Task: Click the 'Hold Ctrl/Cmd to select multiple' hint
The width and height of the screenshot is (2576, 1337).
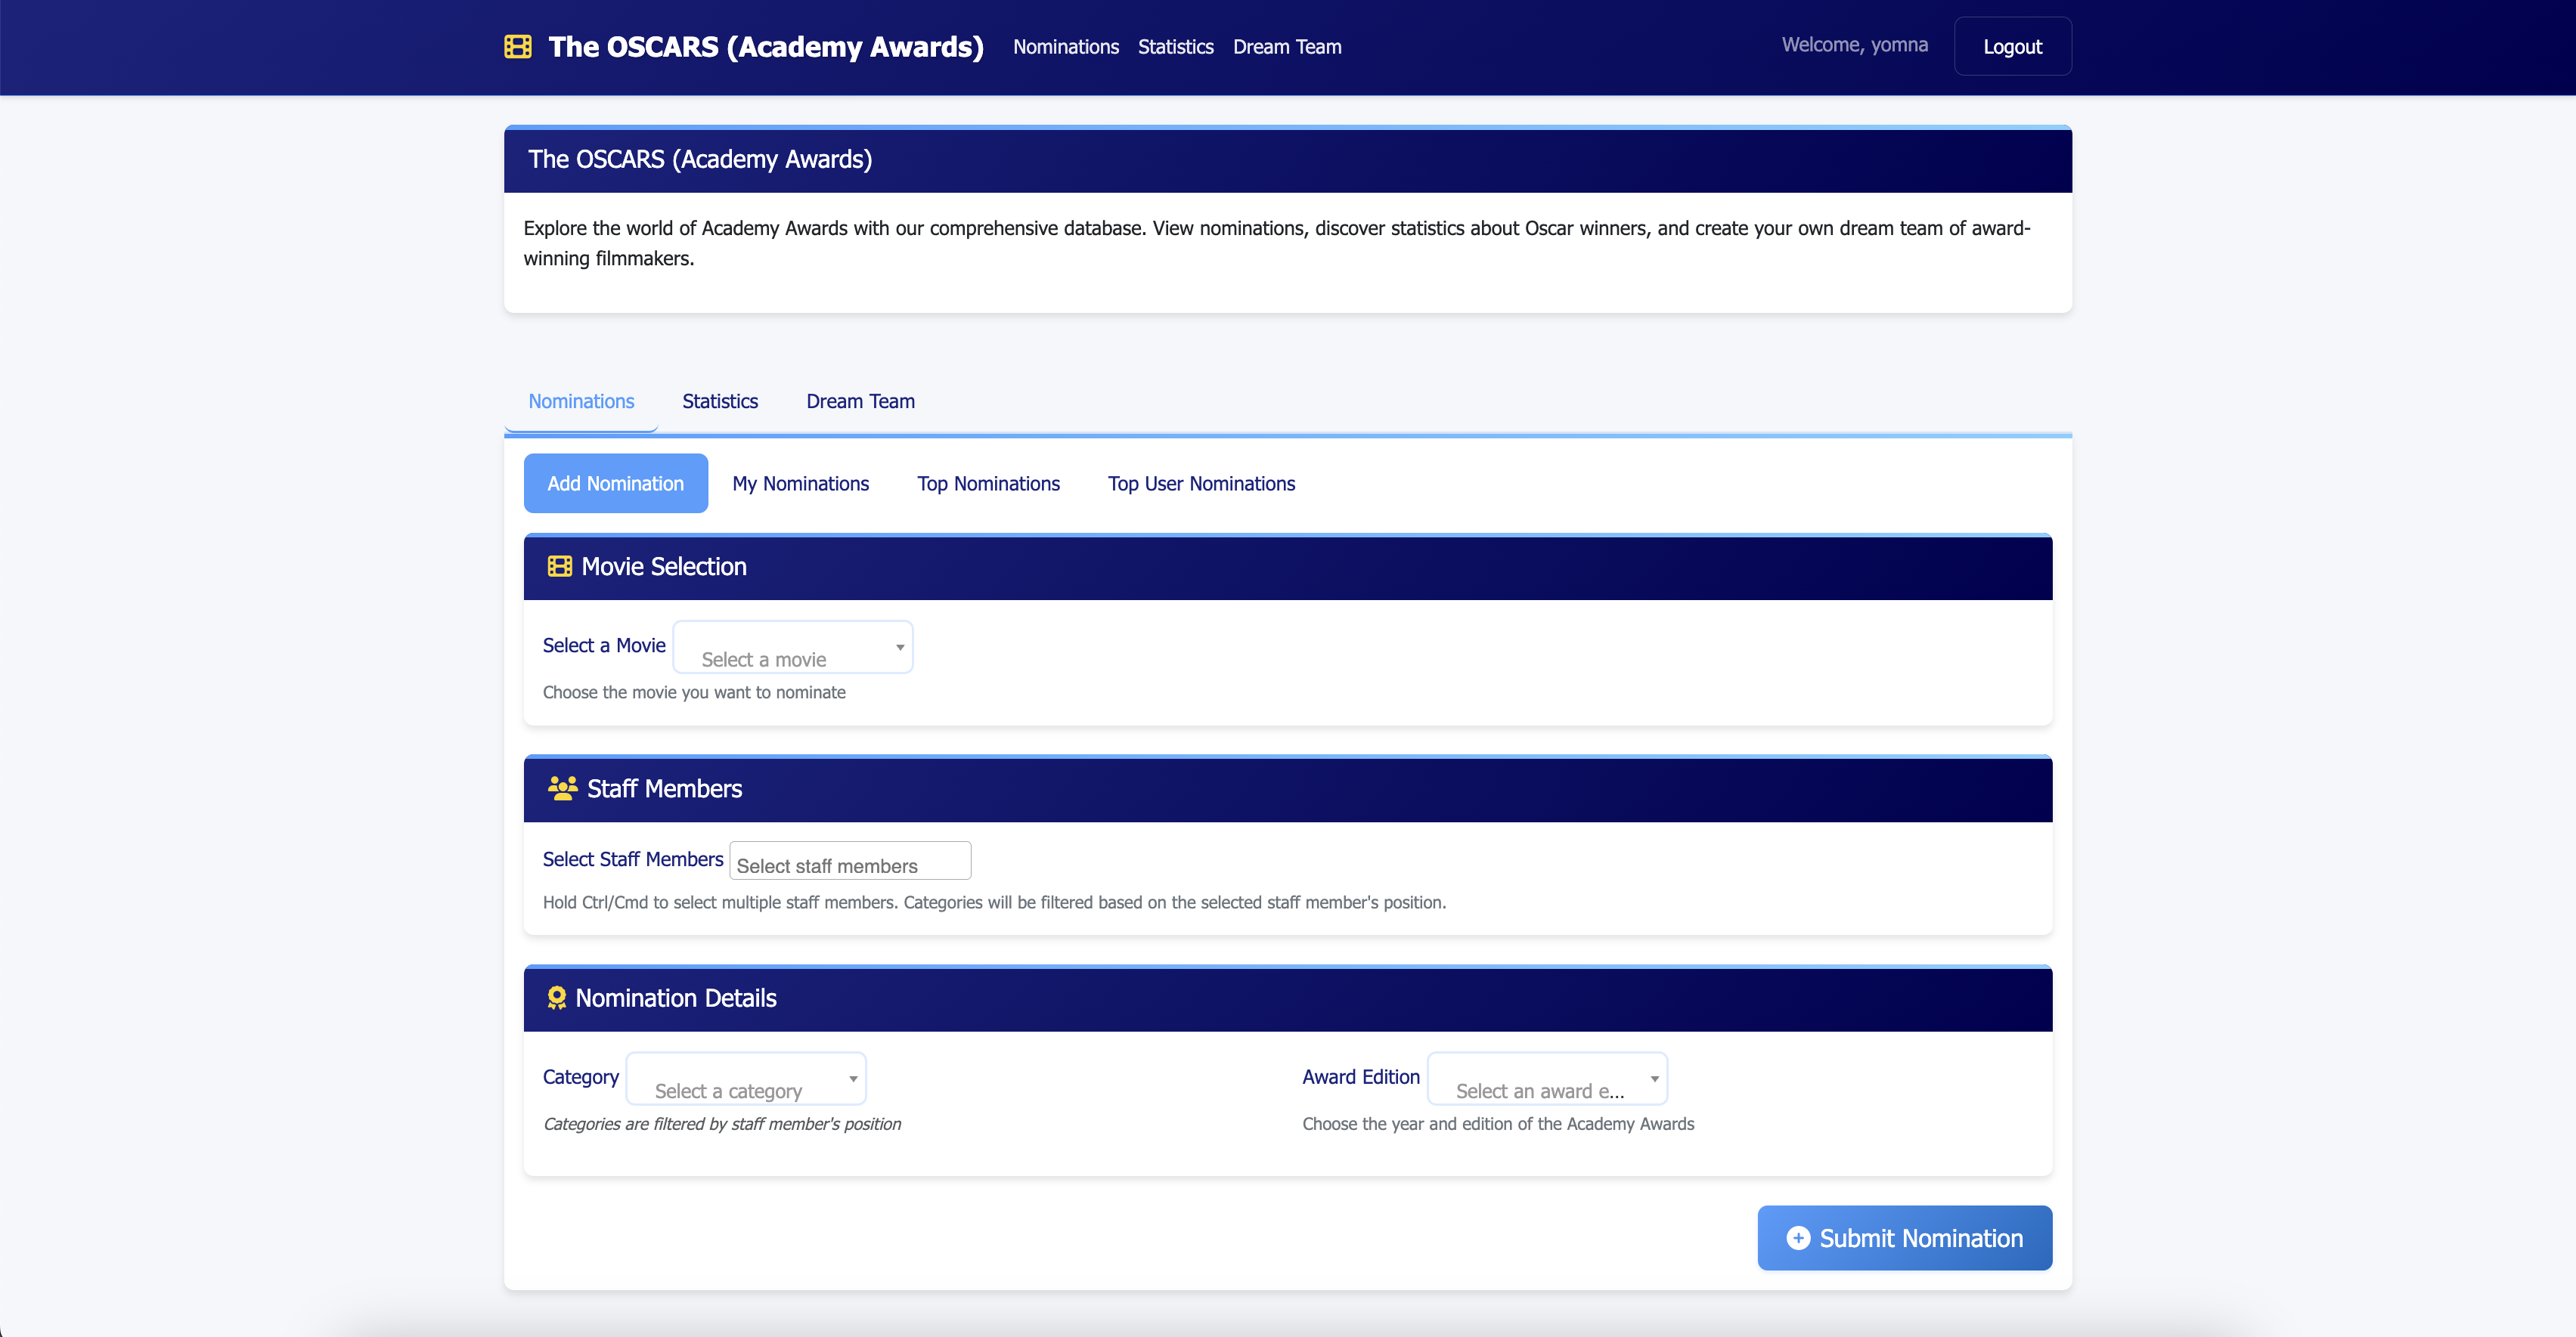Action: pyautogui.click(x=995, y=902)
